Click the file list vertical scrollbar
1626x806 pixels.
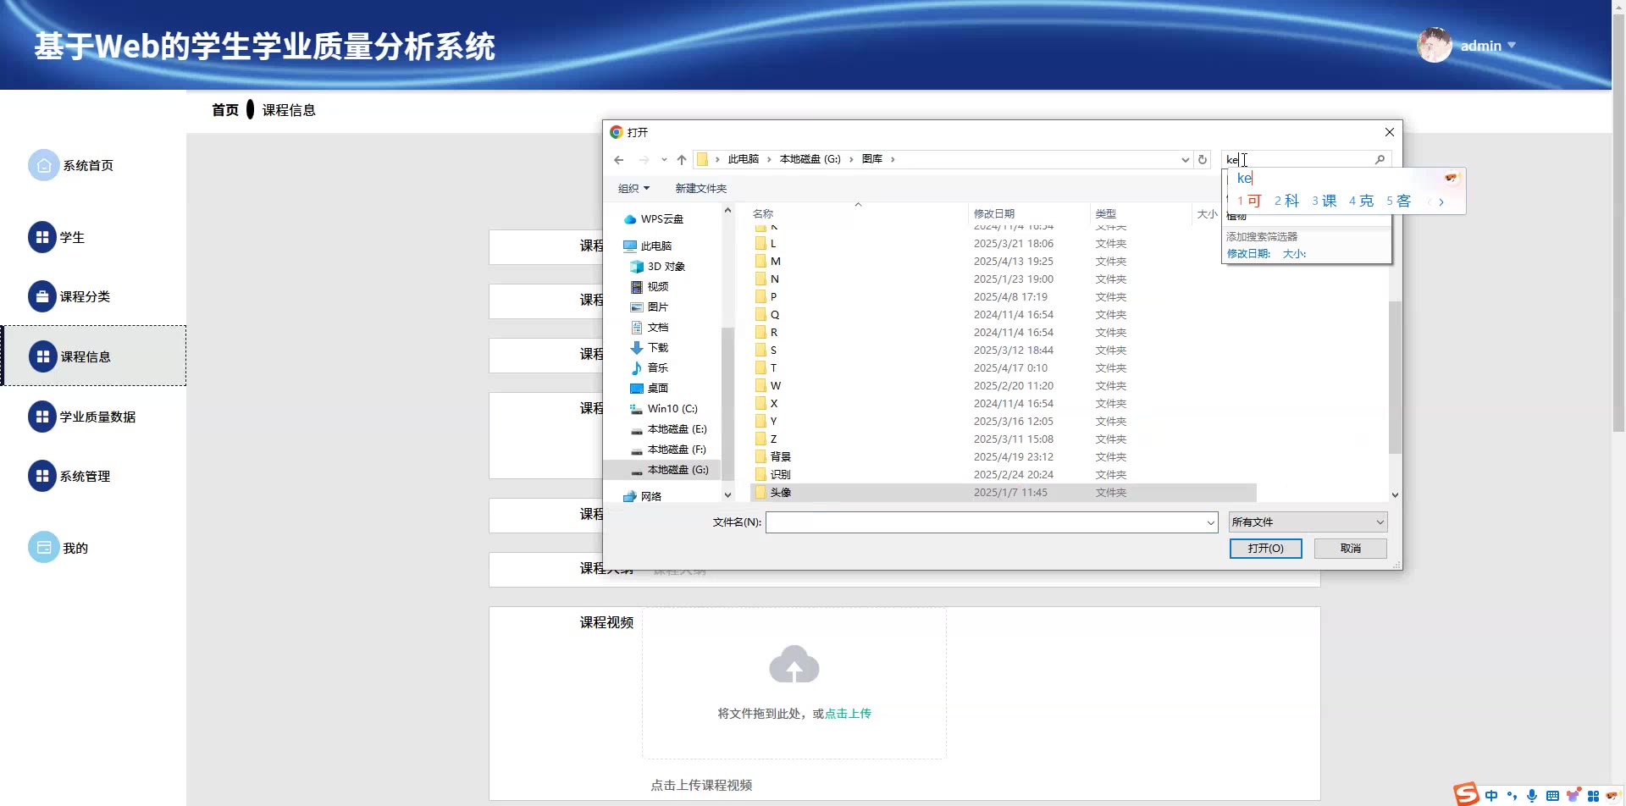[1395, 381]
